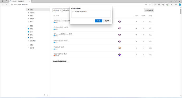The image size is (182, 98).
Task: Click the scrollbar down arrow
Action: click(x=181, y=96)
